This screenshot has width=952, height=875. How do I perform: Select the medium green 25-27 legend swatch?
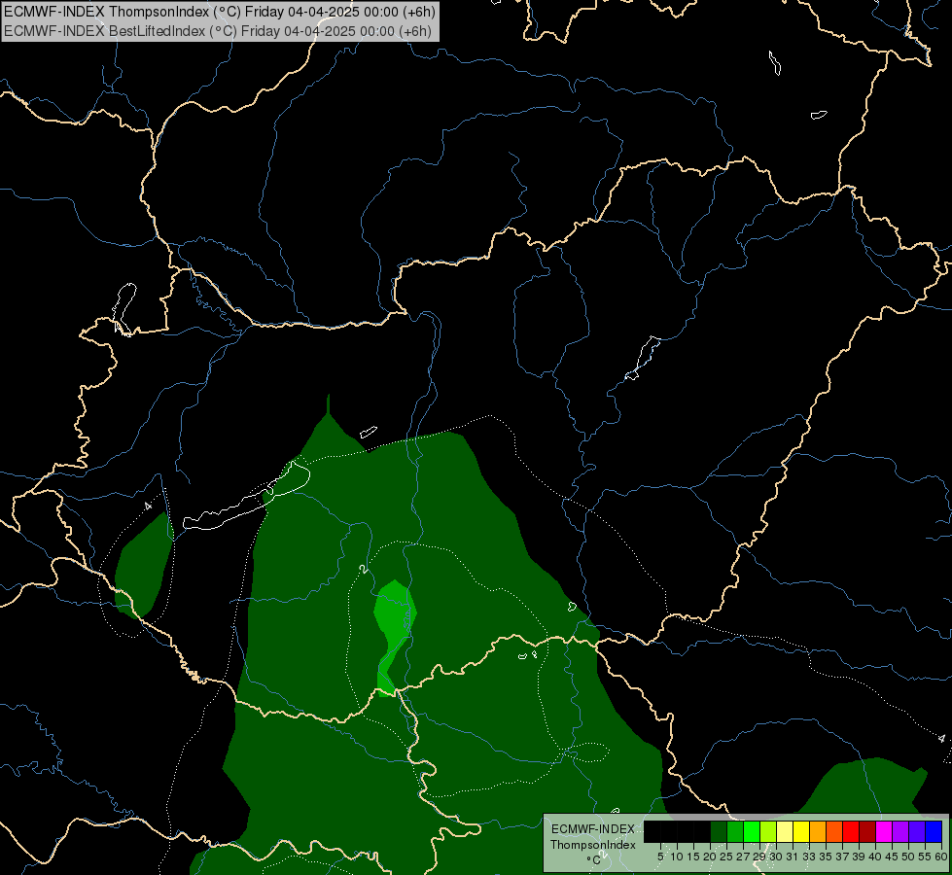[735, 831]
